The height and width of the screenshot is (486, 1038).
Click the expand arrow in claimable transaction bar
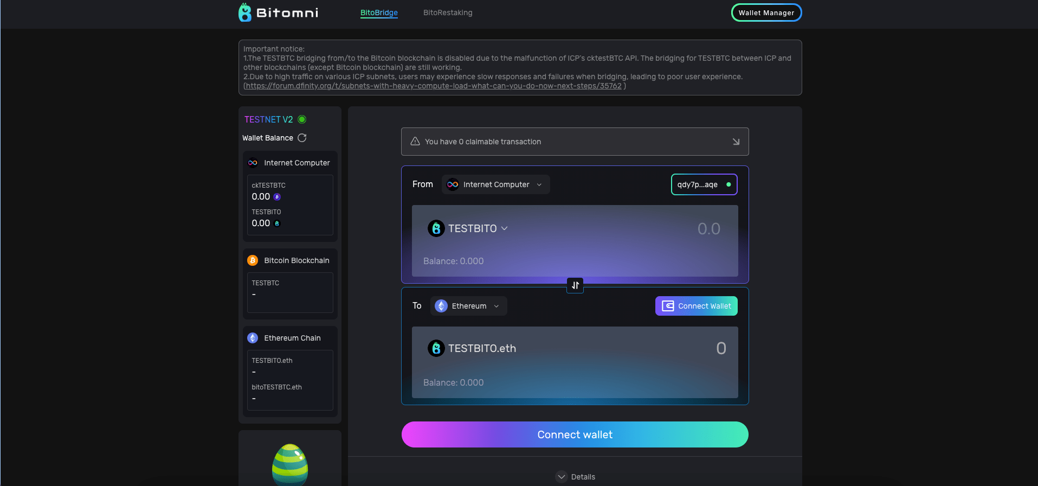click(736, 142)
